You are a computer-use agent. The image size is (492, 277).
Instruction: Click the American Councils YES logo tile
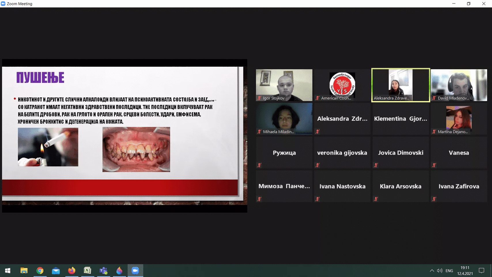[342, 85]
